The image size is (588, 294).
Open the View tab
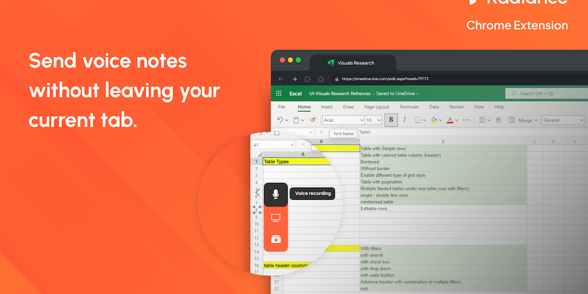pyautogui.click(x=479, y=107)
